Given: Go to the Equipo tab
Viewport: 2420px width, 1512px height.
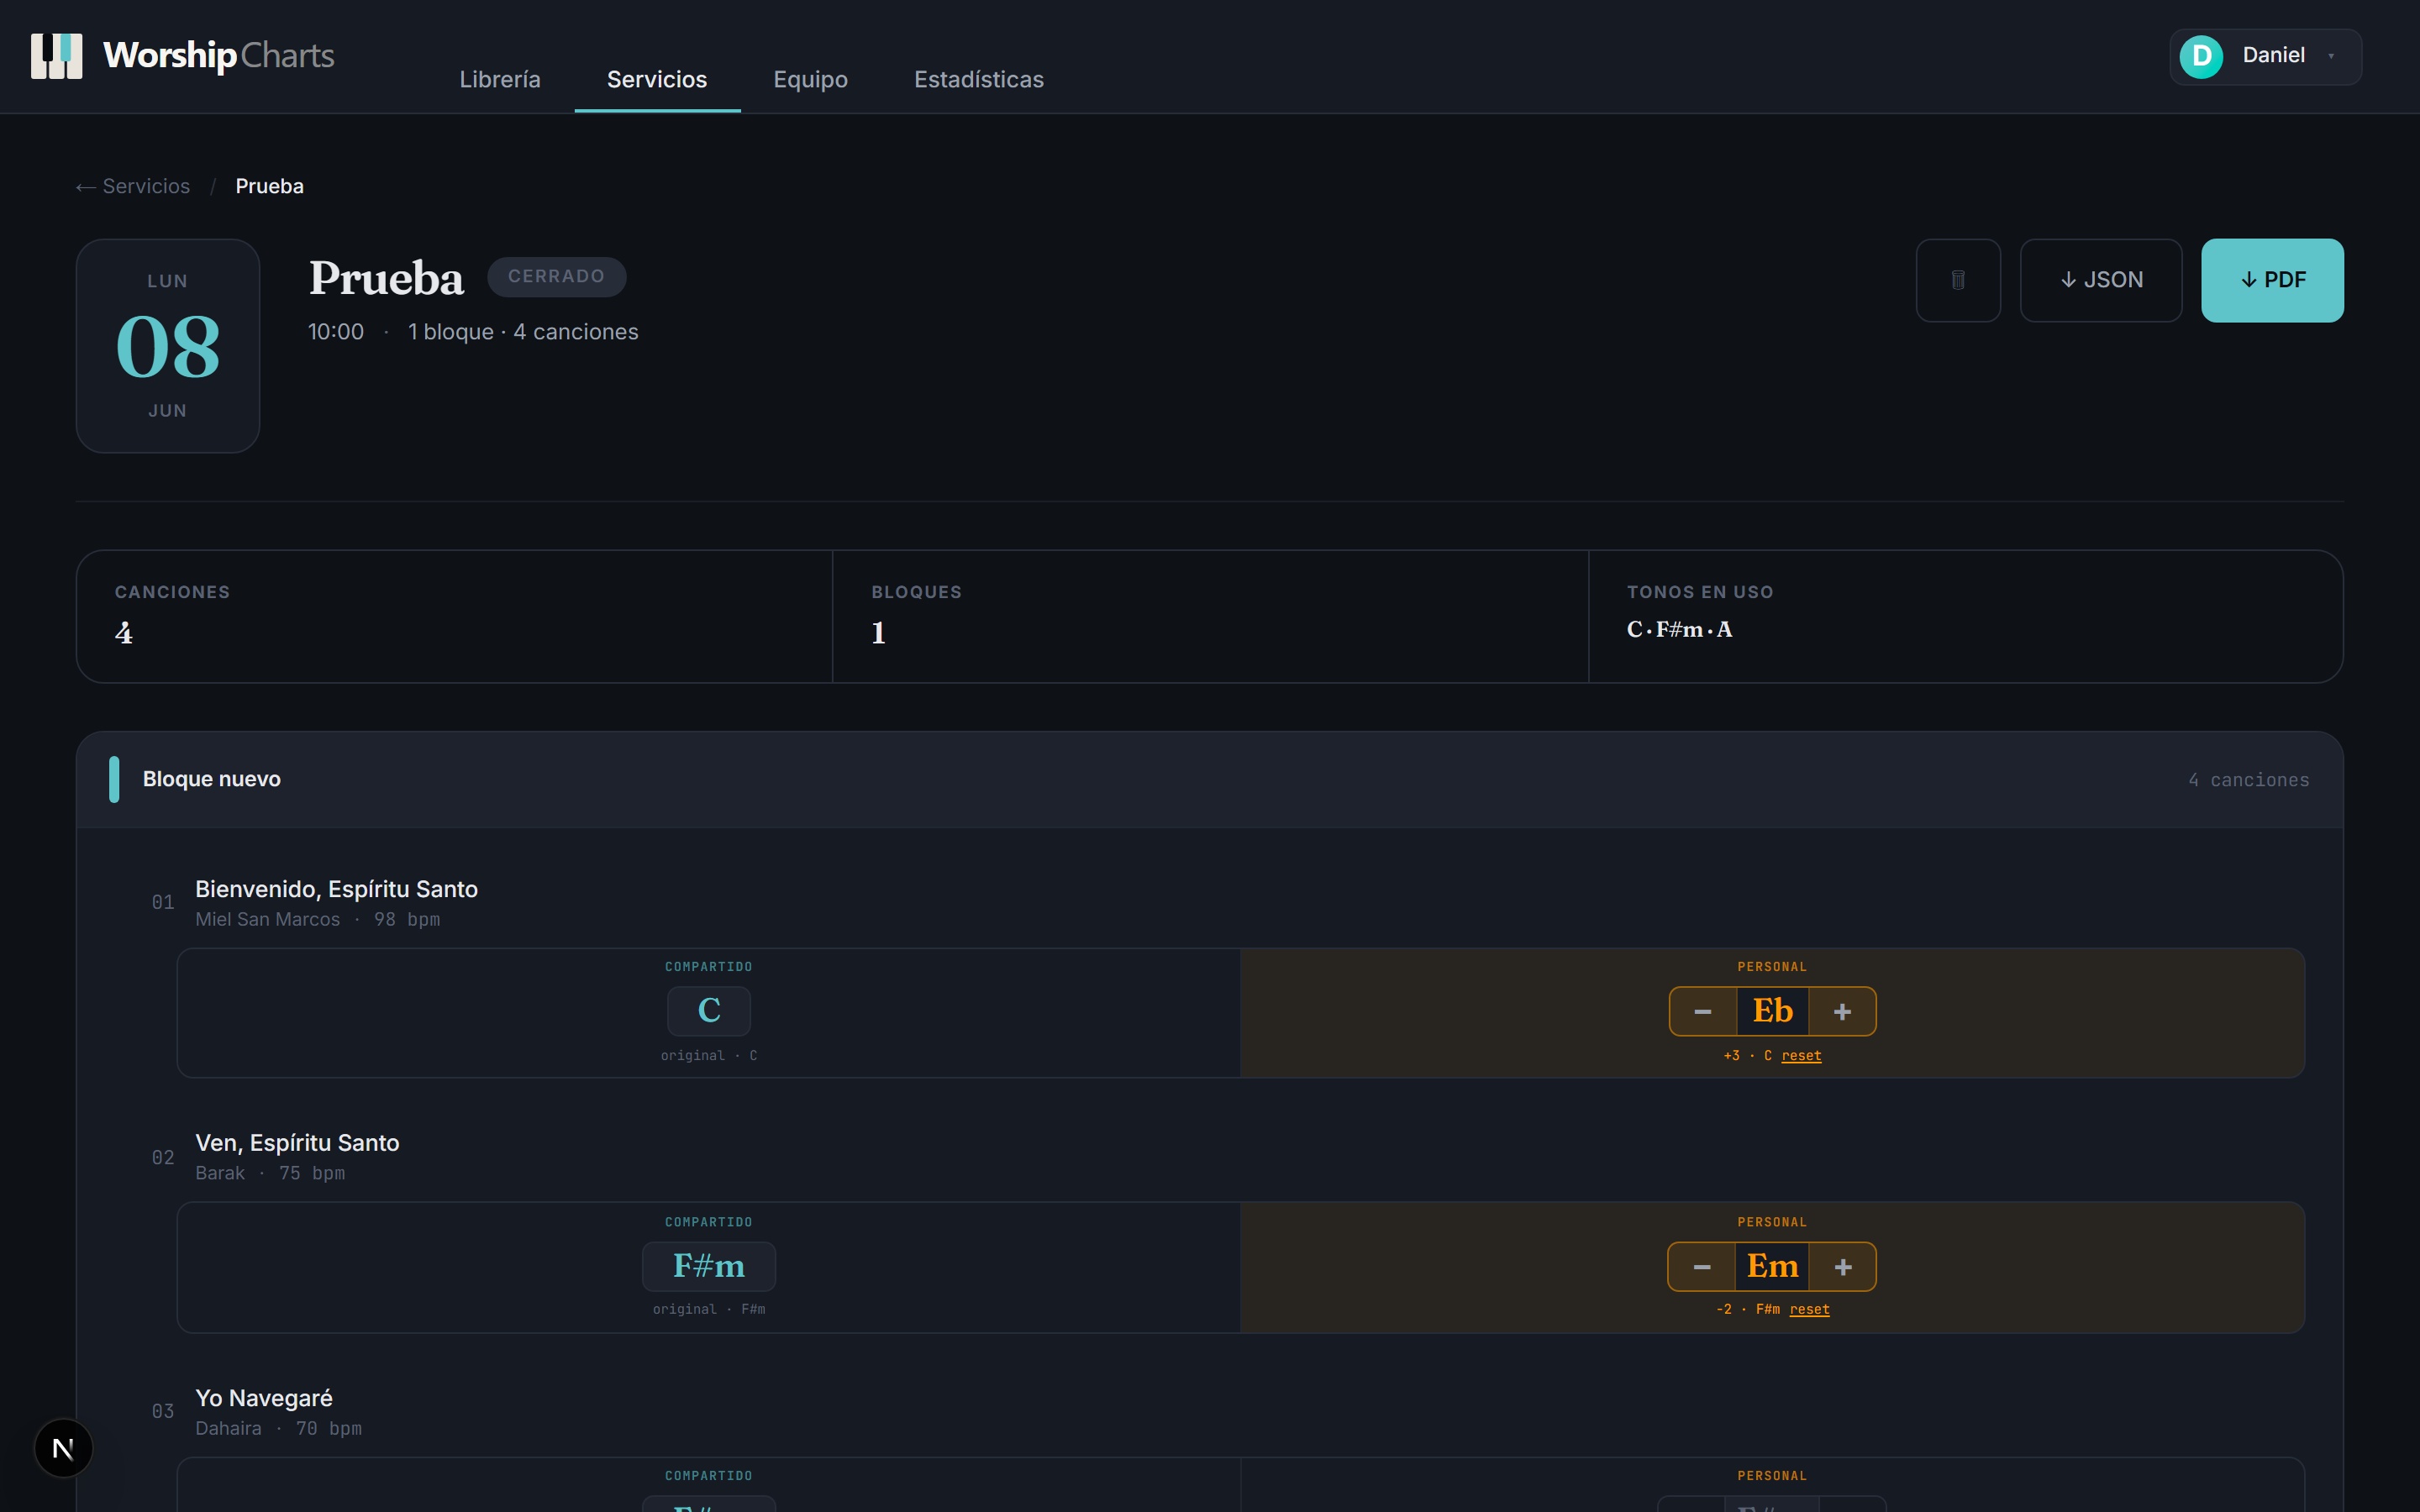Looking at the screenshot, I should 811,79.
